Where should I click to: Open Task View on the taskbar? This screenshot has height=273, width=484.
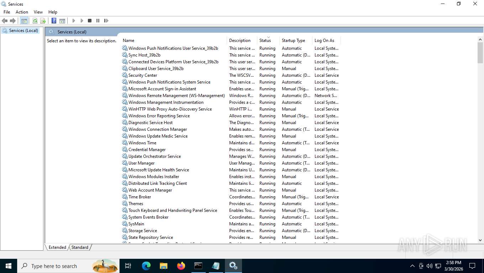point(128,266)
